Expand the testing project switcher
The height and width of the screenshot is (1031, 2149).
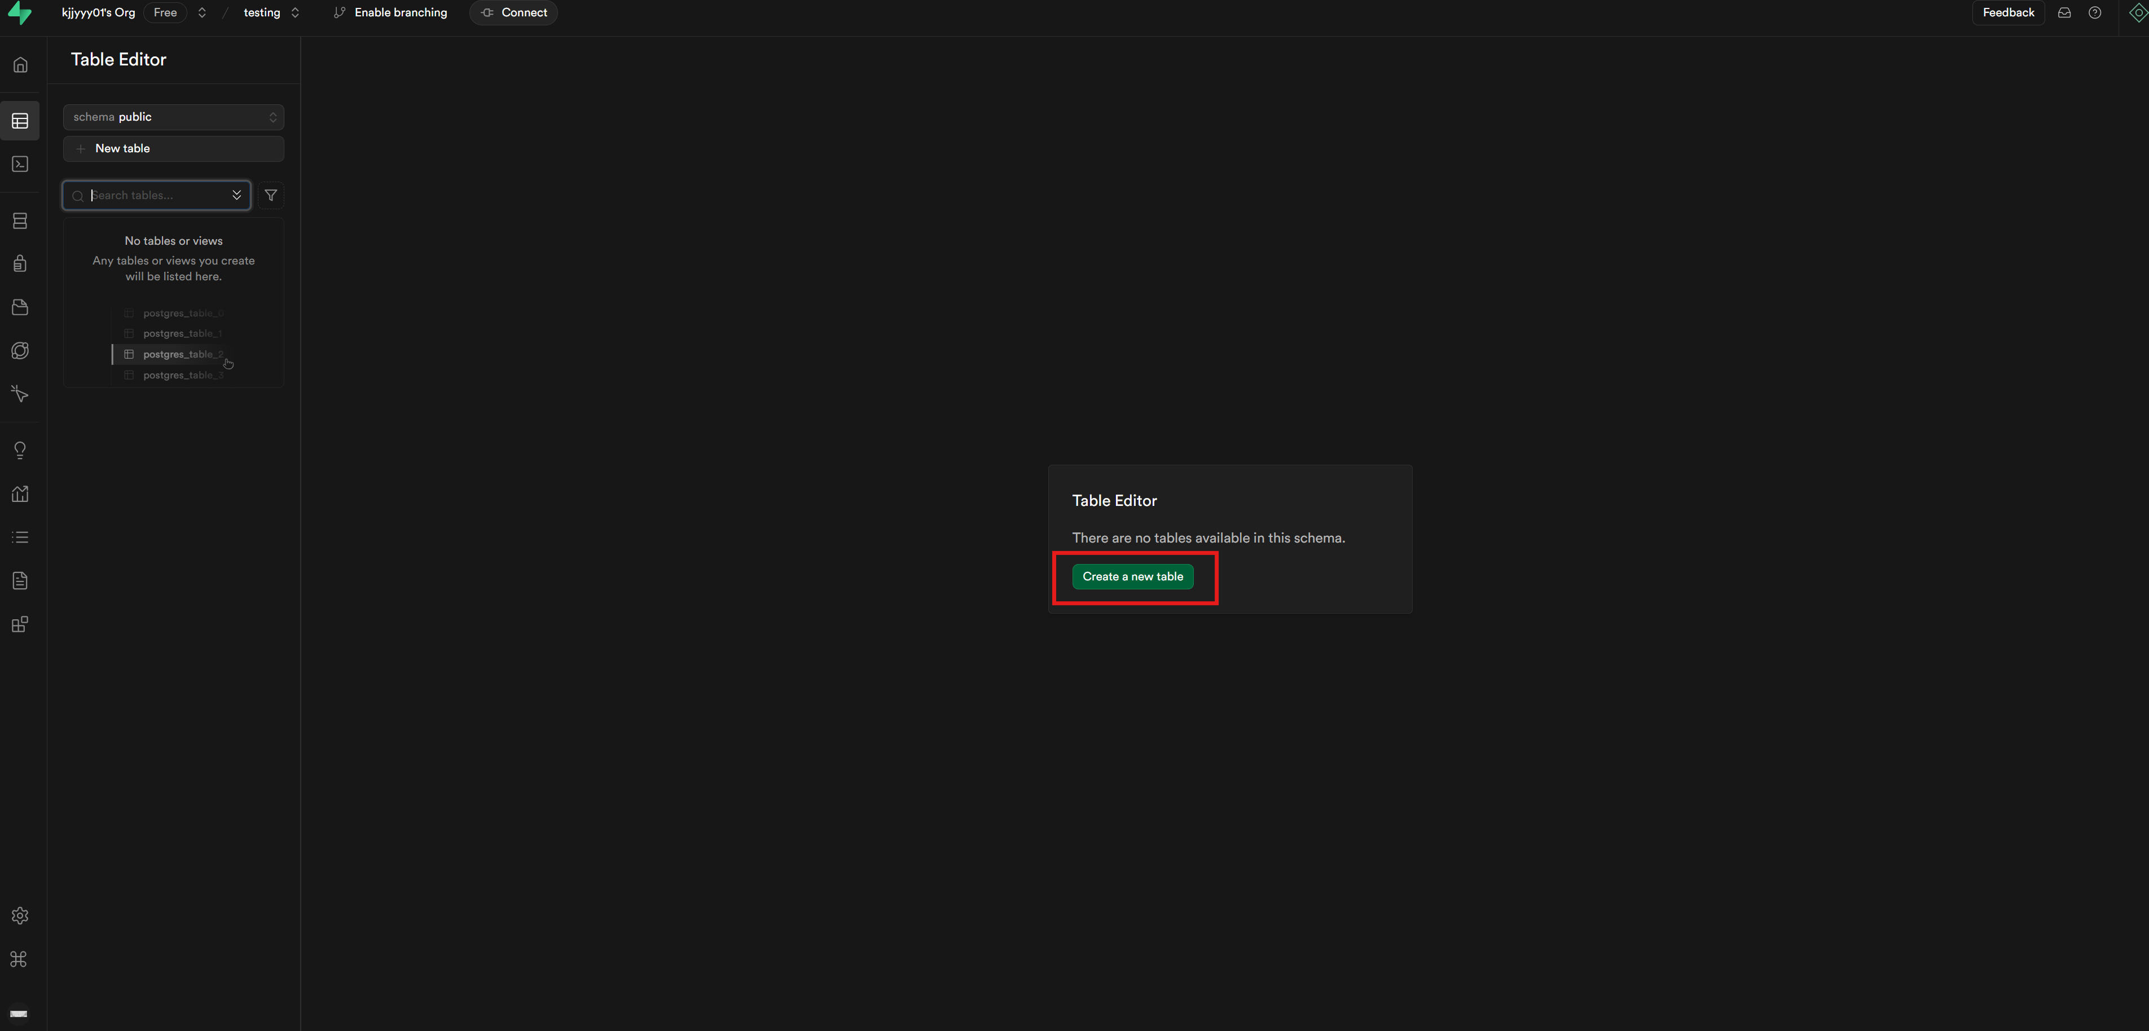295,12
